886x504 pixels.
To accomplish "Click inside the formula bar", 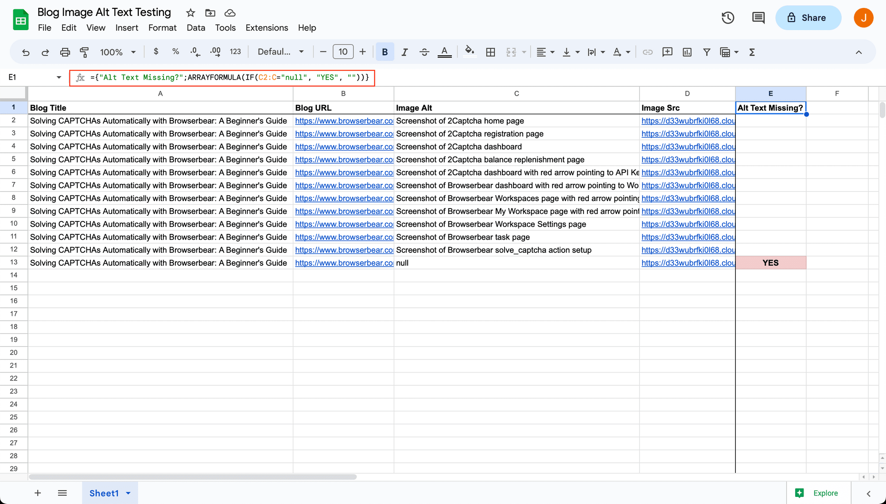I will click(221, 77).
